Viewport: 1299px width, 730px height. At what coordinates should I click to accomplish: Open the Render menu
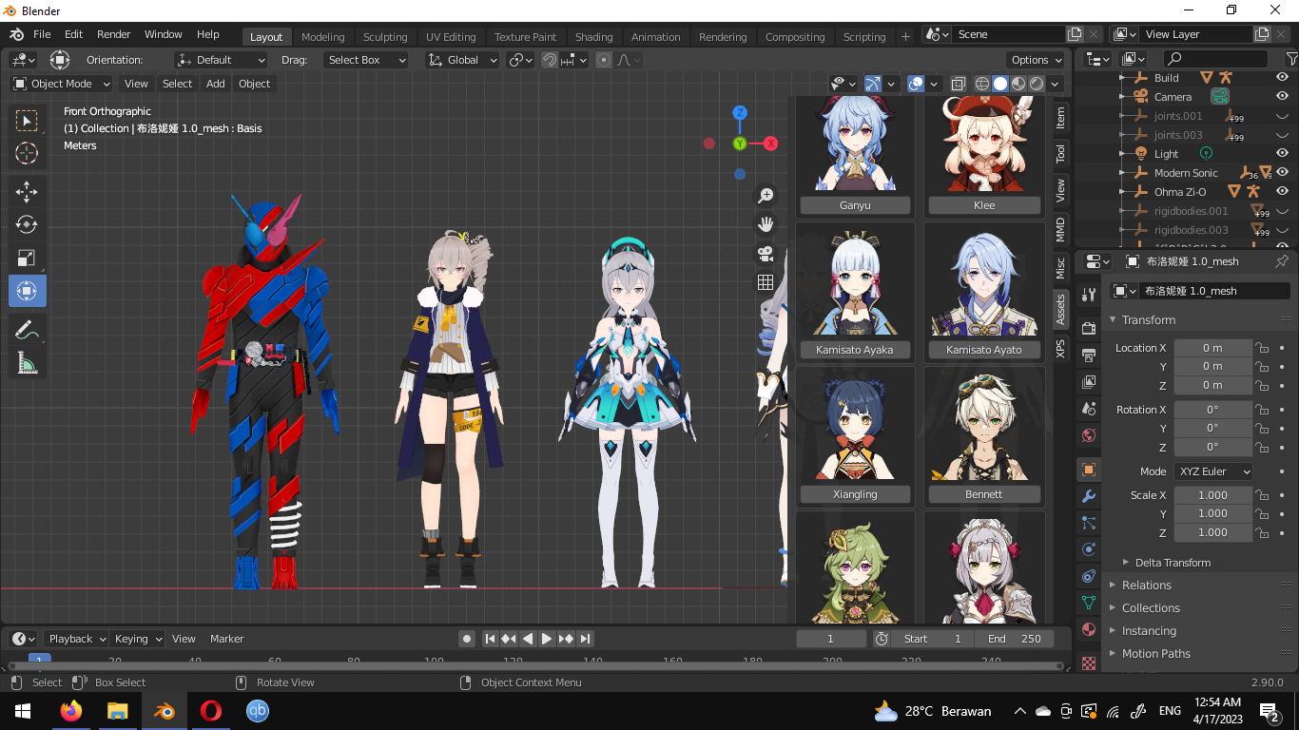pos(113,33)
